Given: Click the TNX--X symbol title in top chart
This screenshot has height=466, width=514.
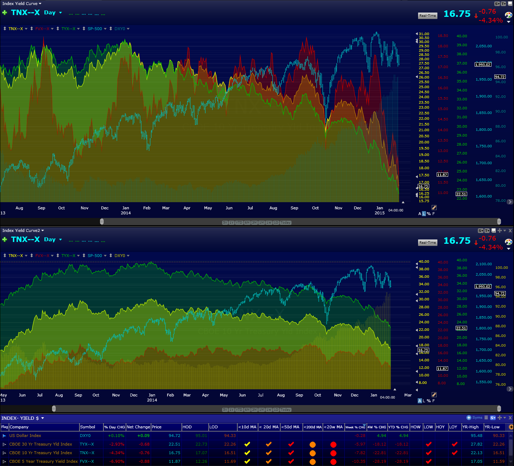Looking at the screenshot, I should (25, 13).
